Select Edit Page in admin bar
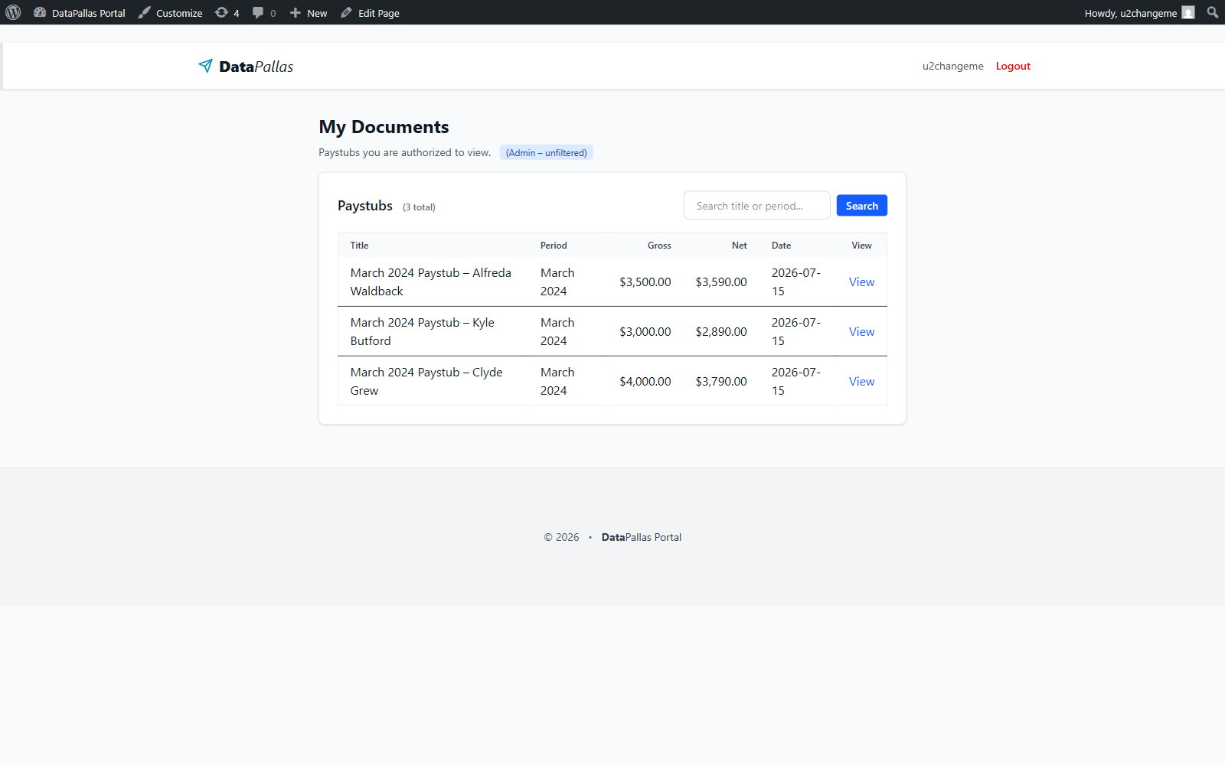Screen dimensions: 1225x765 coord(370,12)
